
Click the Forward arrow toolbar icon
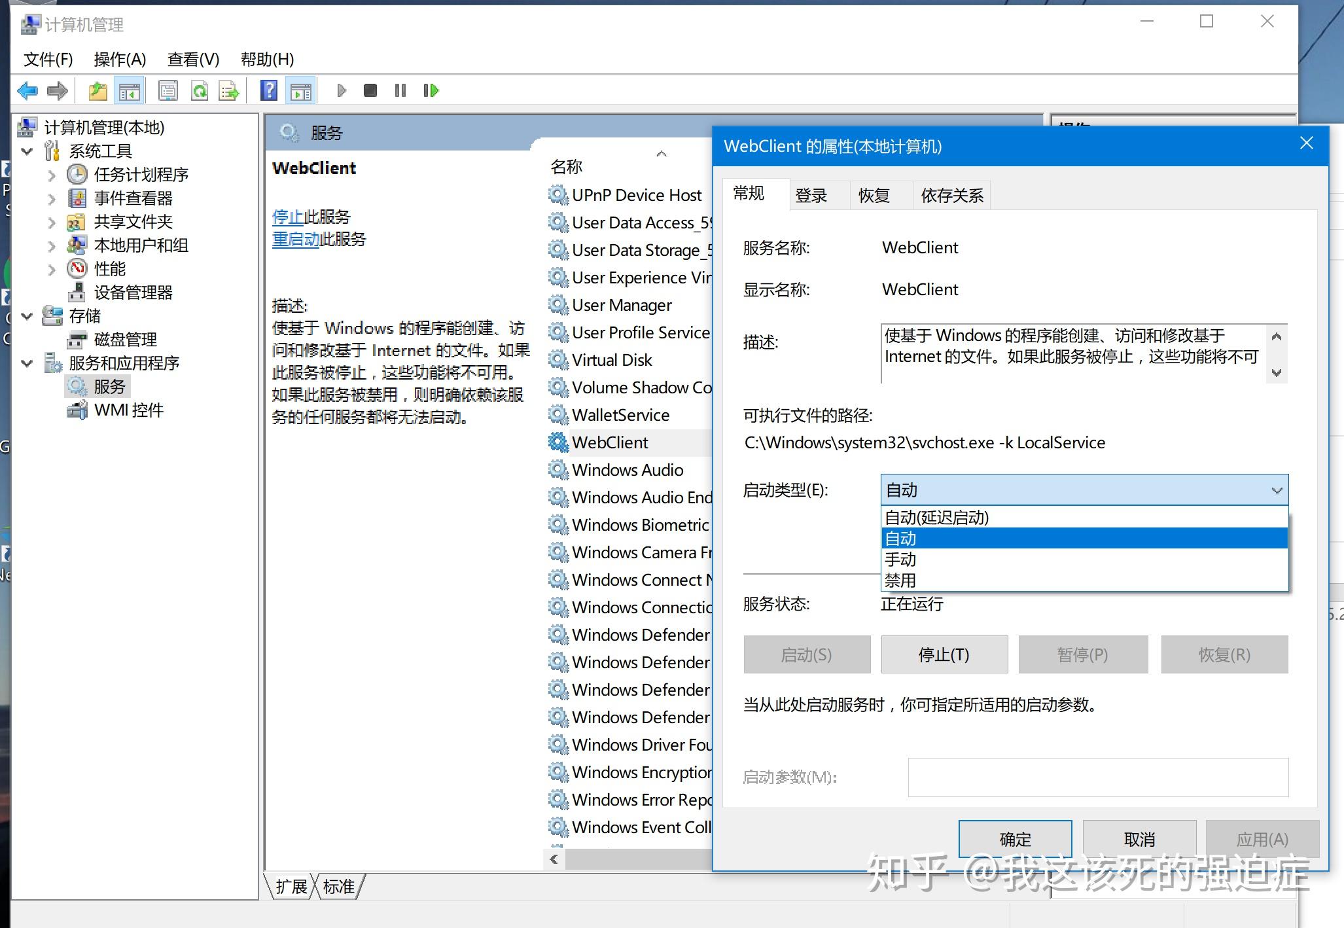coord(58,90)
